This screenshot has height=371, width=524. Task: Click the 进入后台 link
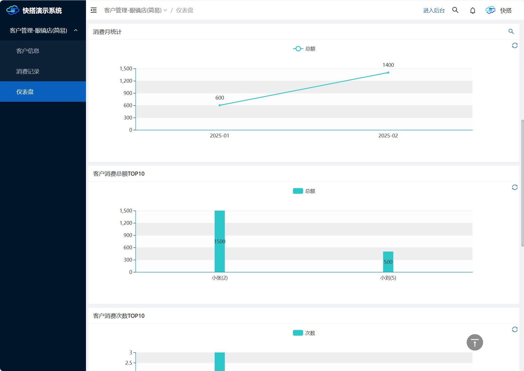[434, 10]
